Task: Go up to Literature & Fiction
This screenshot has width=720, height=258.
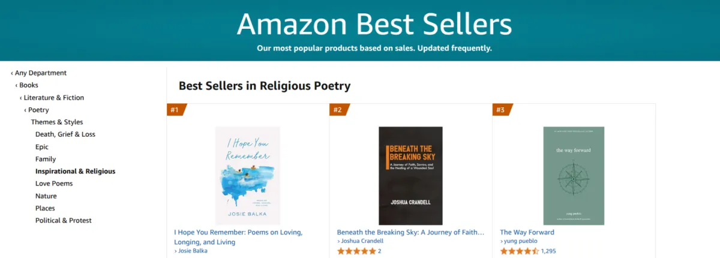Action: 54,98
